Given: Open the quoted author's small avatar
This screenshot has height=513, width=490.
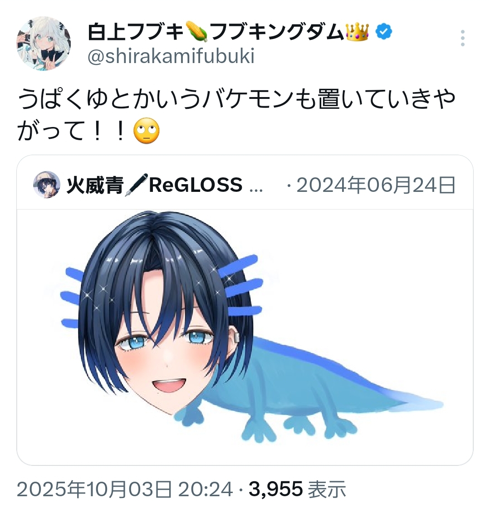Looking at the screenshot, I should [x=46, y=184].
